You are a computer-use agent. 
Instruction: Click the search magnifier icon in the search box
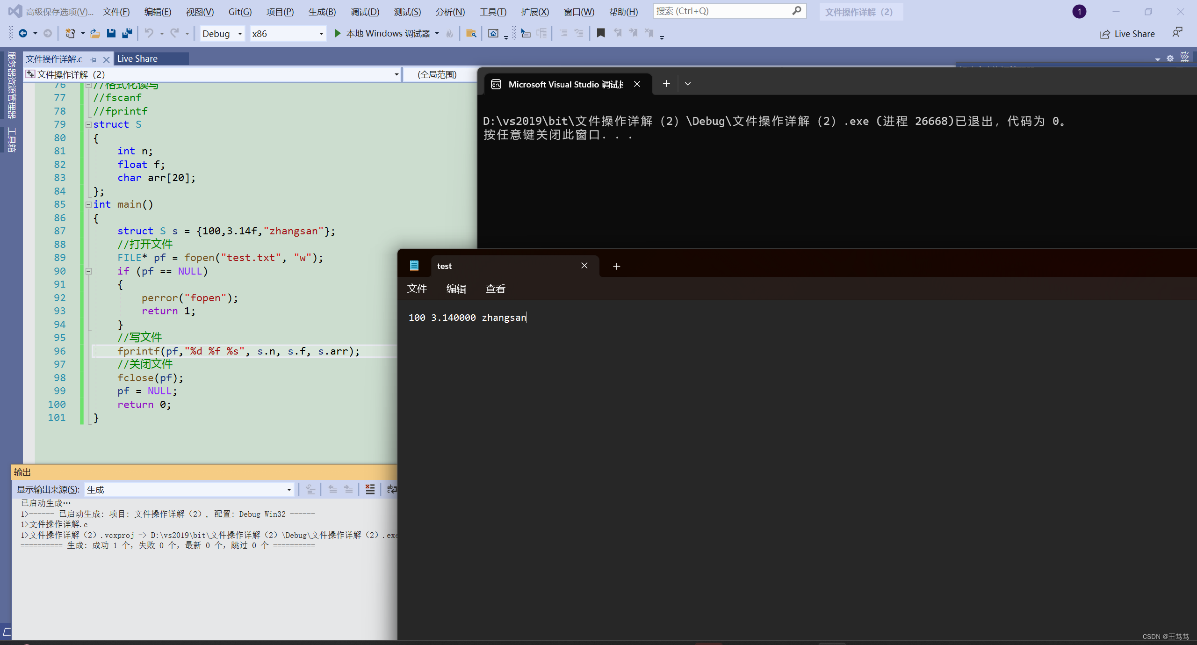coord(797,11)
